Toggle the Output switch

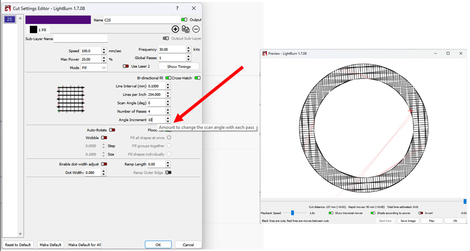pyautogui.click(x=184, y=20)
